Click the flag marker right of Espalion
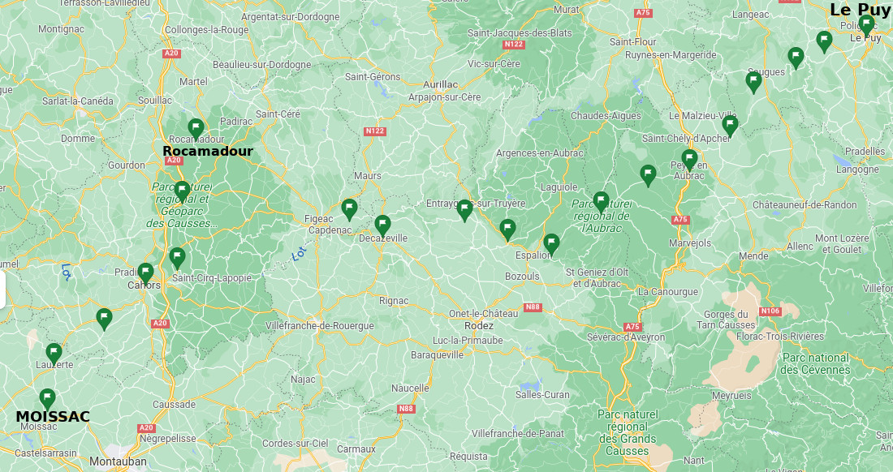Viewport: 893px width, 472px height. coord(551,245)
